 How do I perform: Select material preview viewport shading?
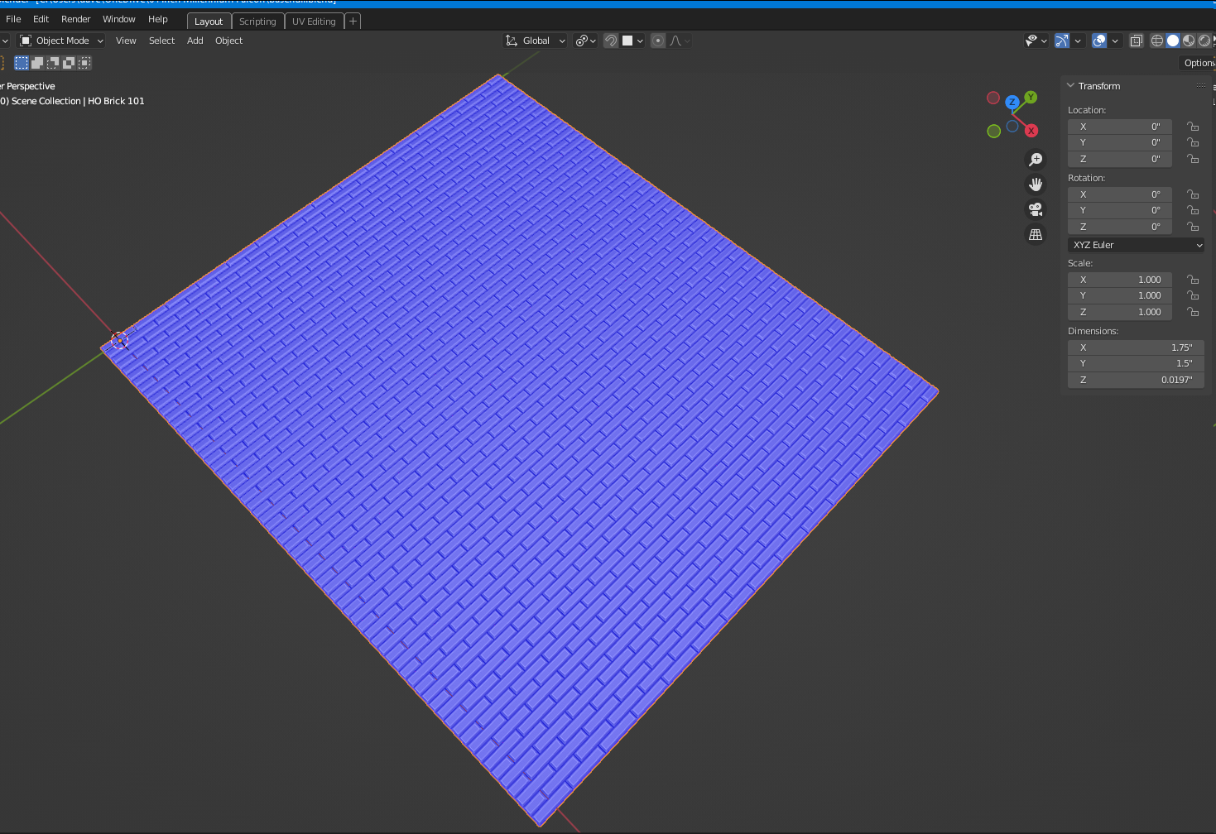(1189, 41)
